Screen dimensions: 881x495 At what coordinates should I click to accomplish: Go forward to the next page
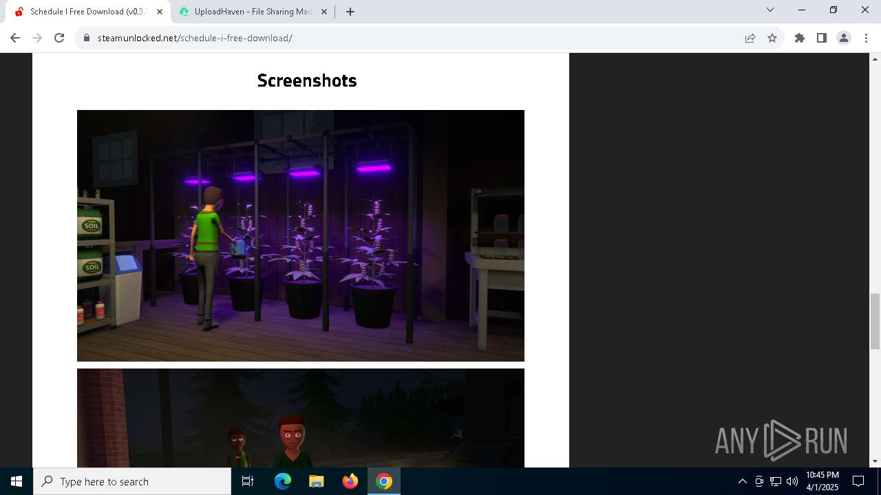(37, 38)
